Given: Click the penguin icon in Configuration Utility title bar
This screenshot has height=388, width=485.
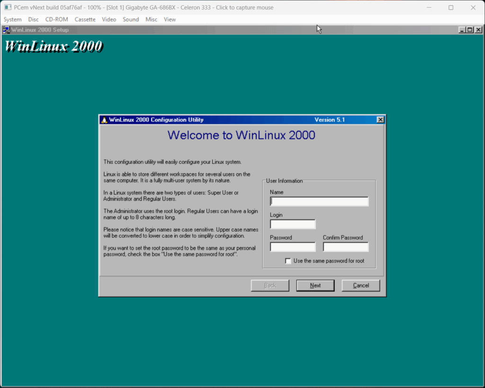Looking at the screenshot, I should [x=104, y=120].
